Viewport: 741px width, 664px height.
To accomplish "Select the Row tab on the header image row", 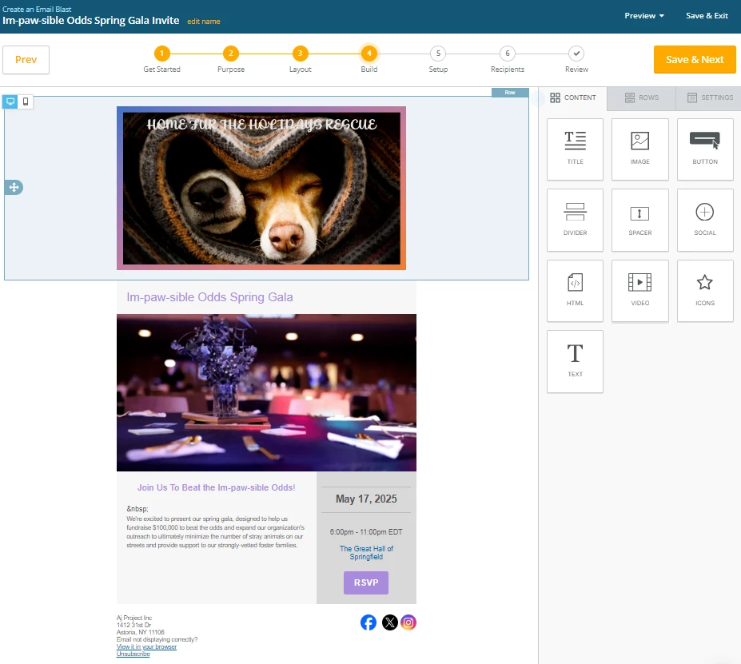I will [510, 92].
